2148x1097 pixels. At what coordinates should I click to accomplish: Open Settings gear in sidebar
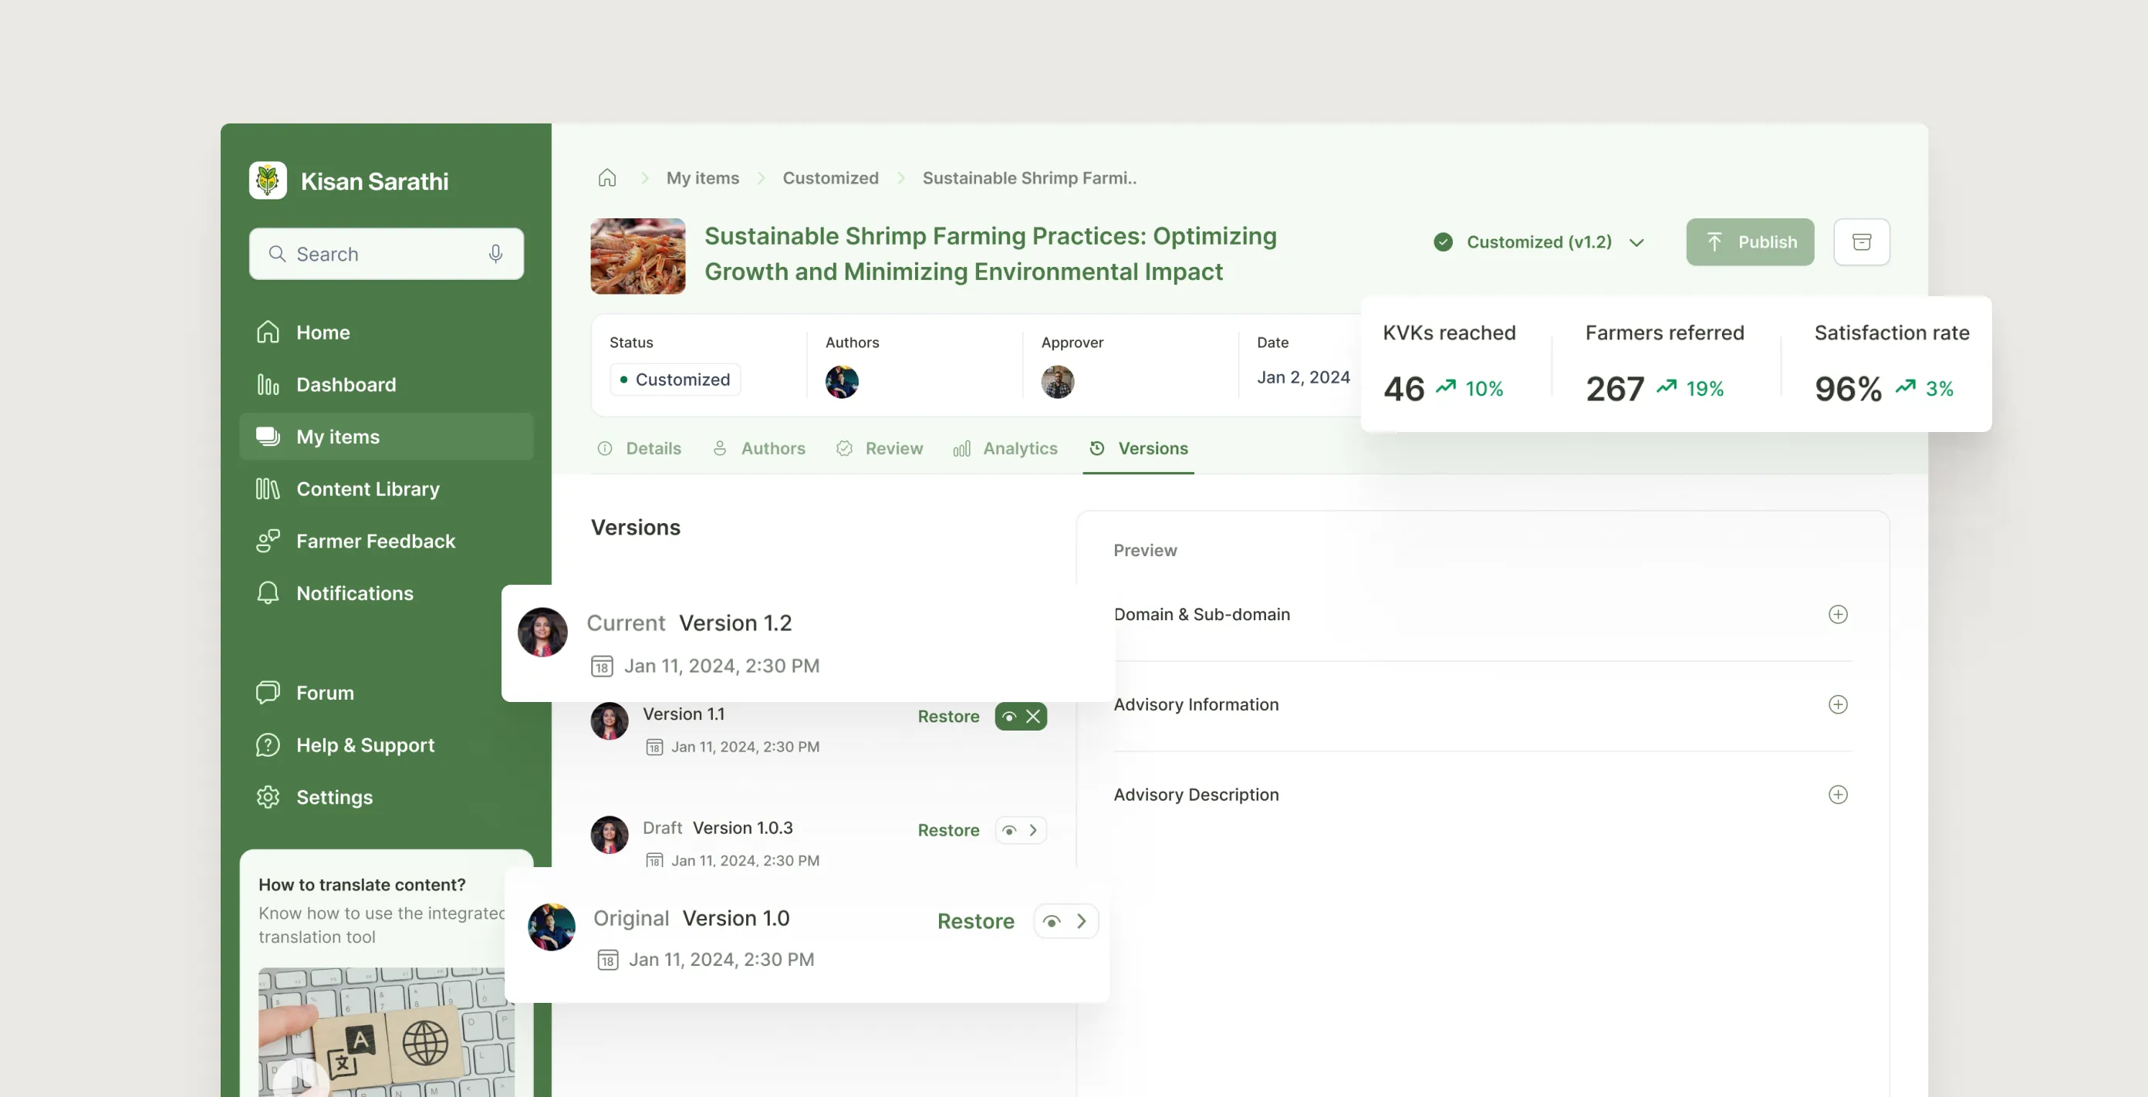(x=333, y=797)
